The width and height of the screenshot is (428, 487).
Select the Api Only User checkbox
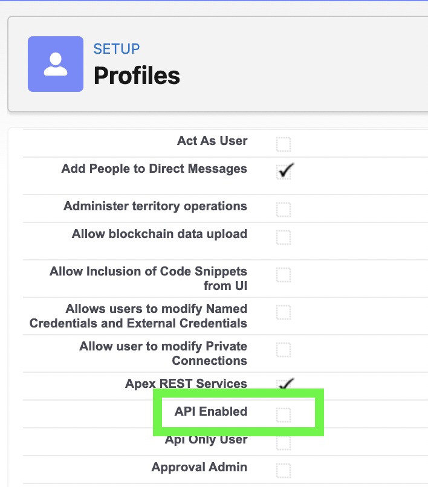tap(284, 443)
